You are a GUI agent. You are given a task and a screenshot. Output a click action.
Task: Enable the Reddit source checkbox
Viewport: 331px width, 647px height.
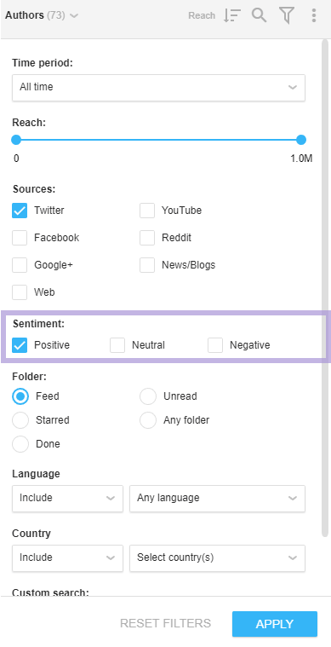tap(147, 238)
